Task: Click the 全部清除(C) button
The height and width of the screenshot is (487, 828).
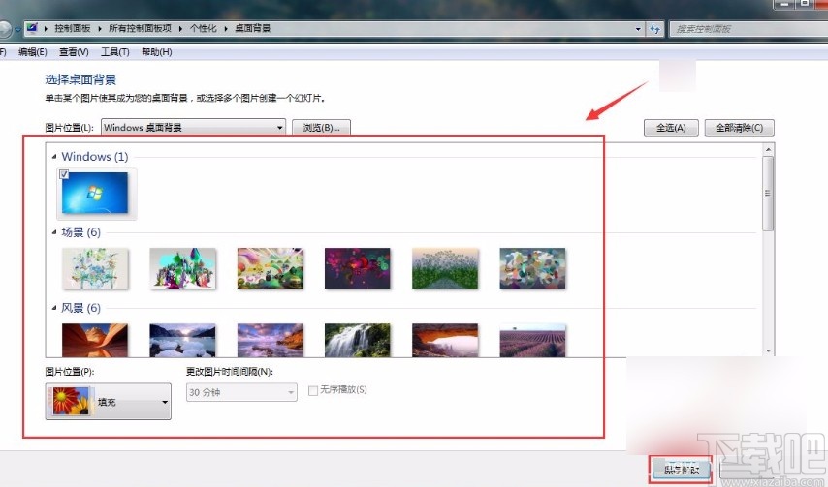Action: click(x=739, y=128)
